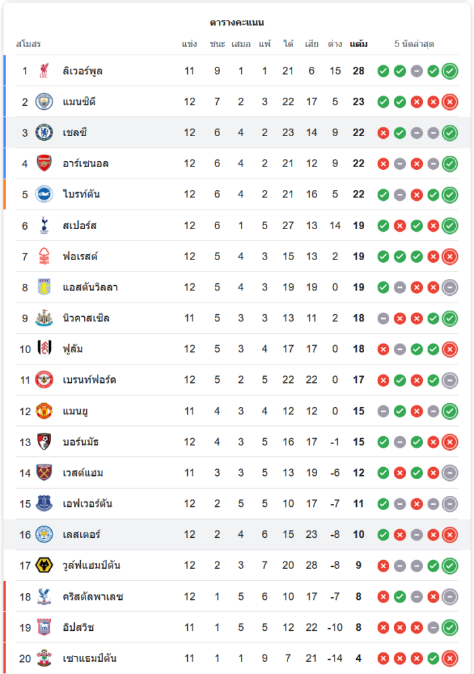
Task: Click the Aston Villa club crest
Action: click(44, 288)
